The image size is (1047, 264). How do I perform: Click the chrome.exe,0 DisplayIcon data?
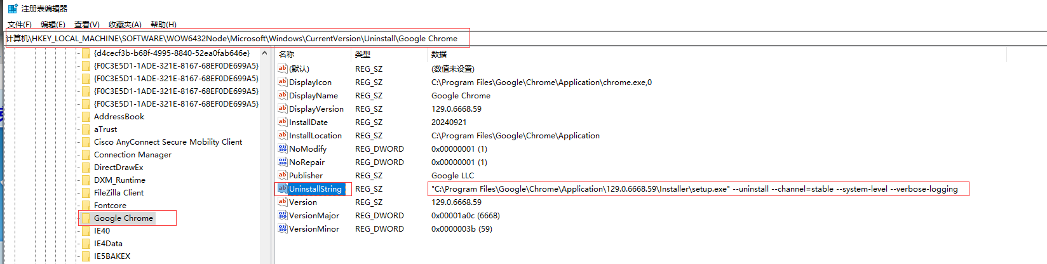(541, 82)
